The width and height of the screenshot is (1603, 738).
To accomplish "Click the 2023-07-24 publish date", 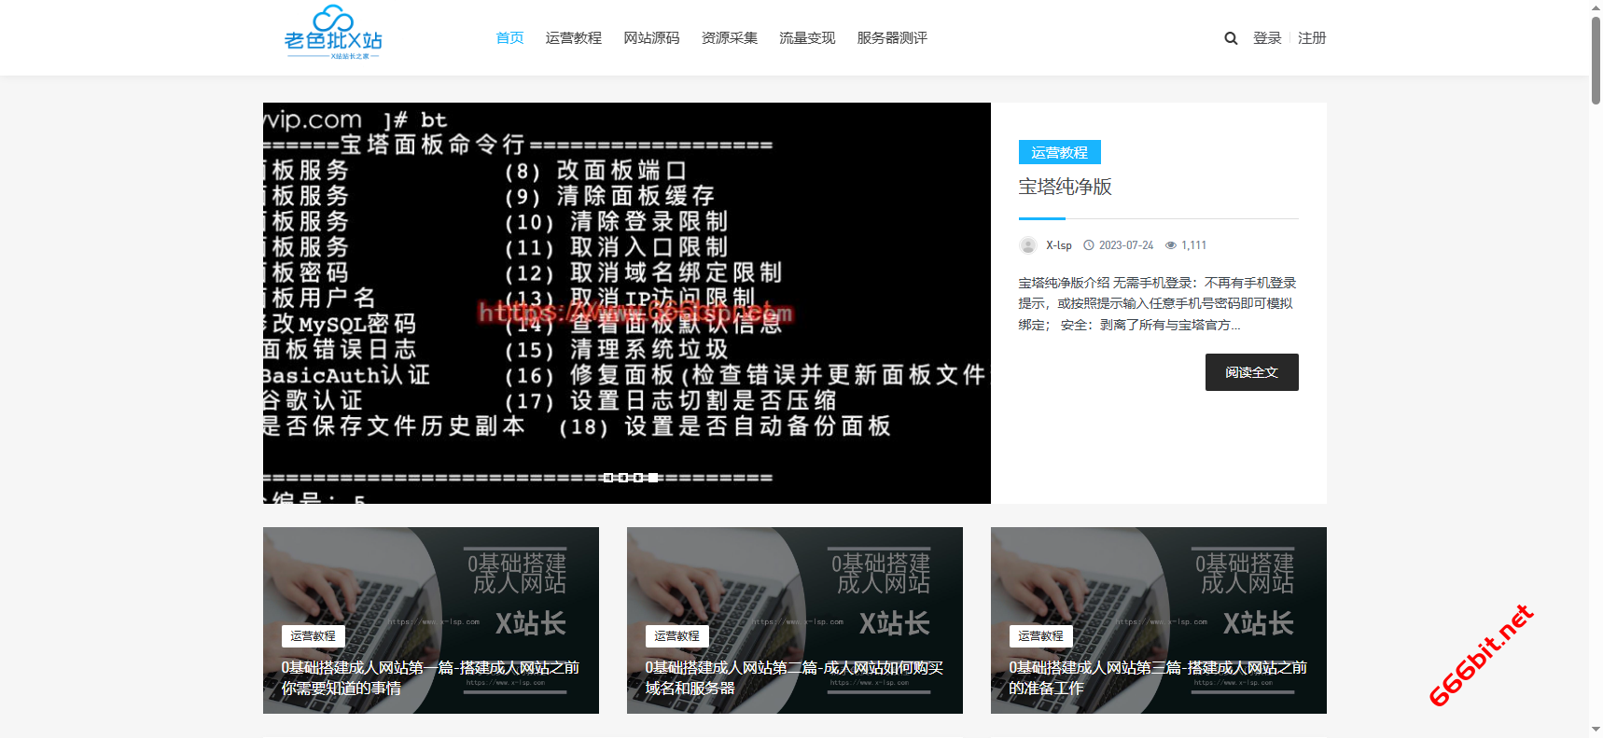I will click(x=1126, y=245).
